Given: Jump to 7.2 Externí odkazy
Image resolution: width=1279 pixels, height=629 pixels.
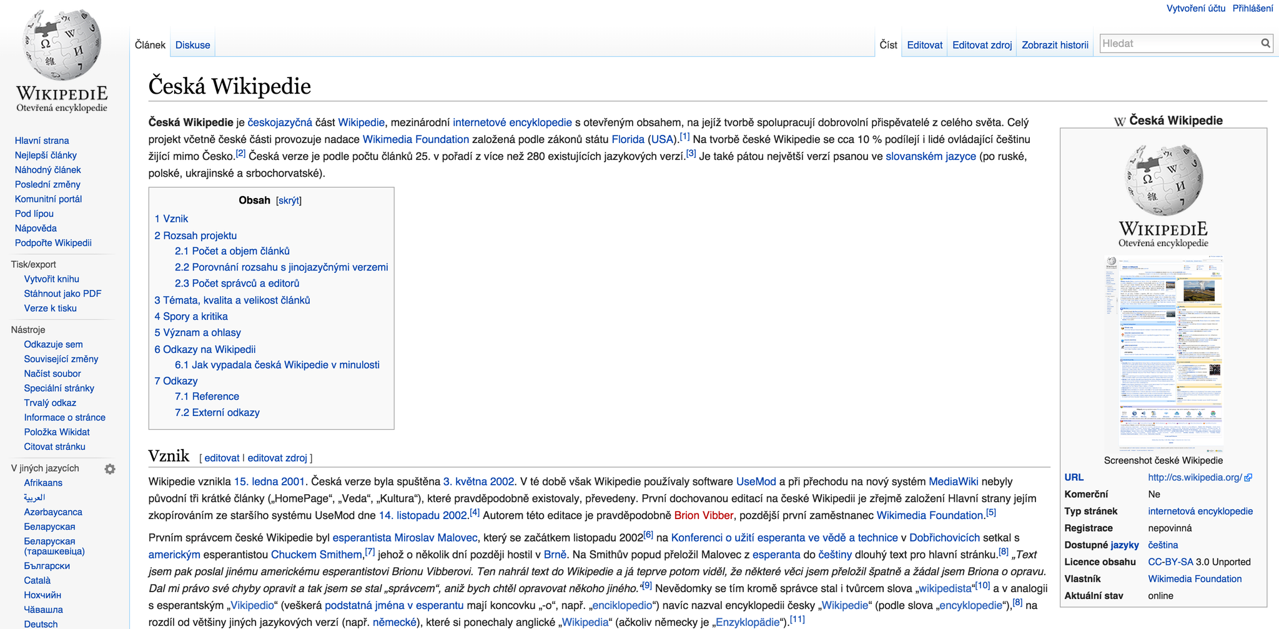Looking at the screenshot, I should [x=217, y=413].
